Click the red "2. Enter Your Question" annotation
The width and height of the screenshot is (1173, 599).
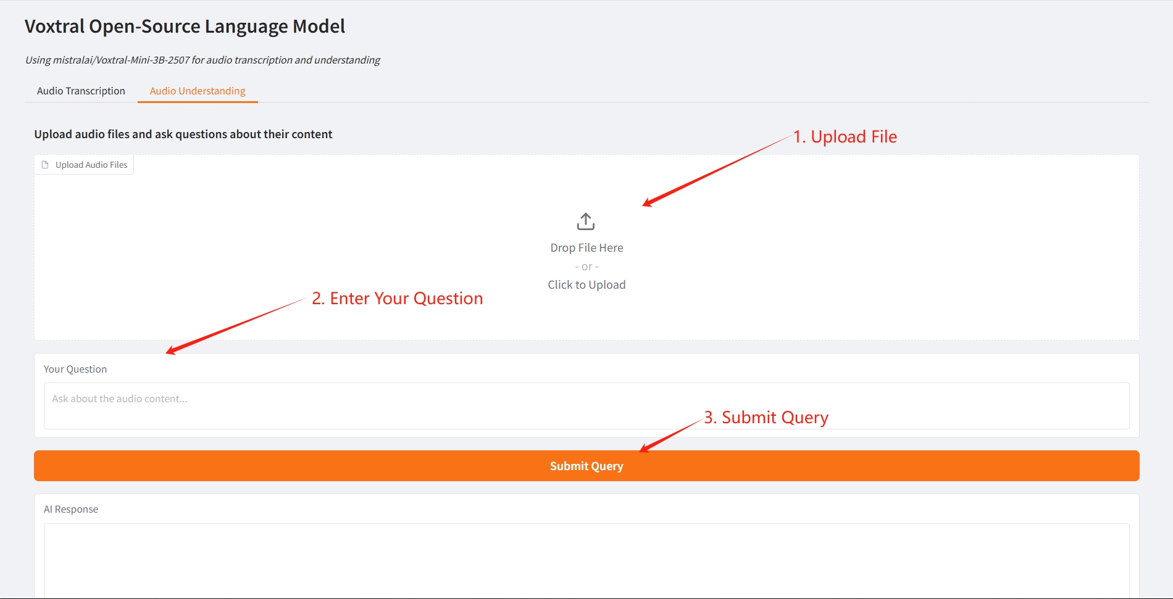398,298
